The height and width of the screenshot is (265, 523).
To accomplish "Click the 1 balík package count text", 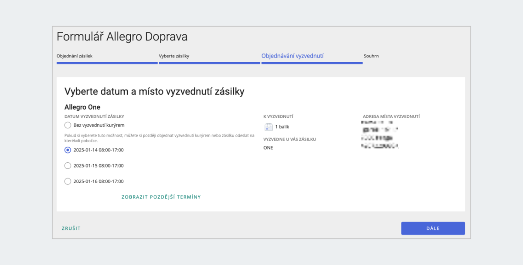I will [x=282, y=127].
